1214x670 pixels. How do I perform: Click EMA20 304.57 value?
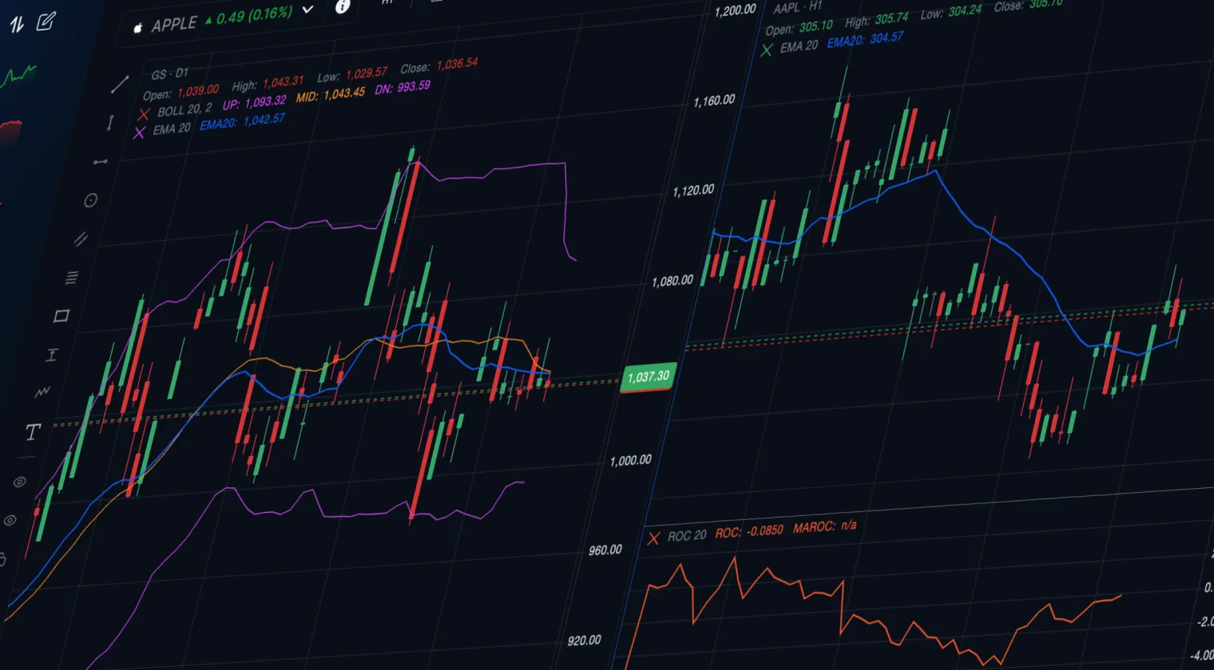pyautogui.click(x=865, y=40)
